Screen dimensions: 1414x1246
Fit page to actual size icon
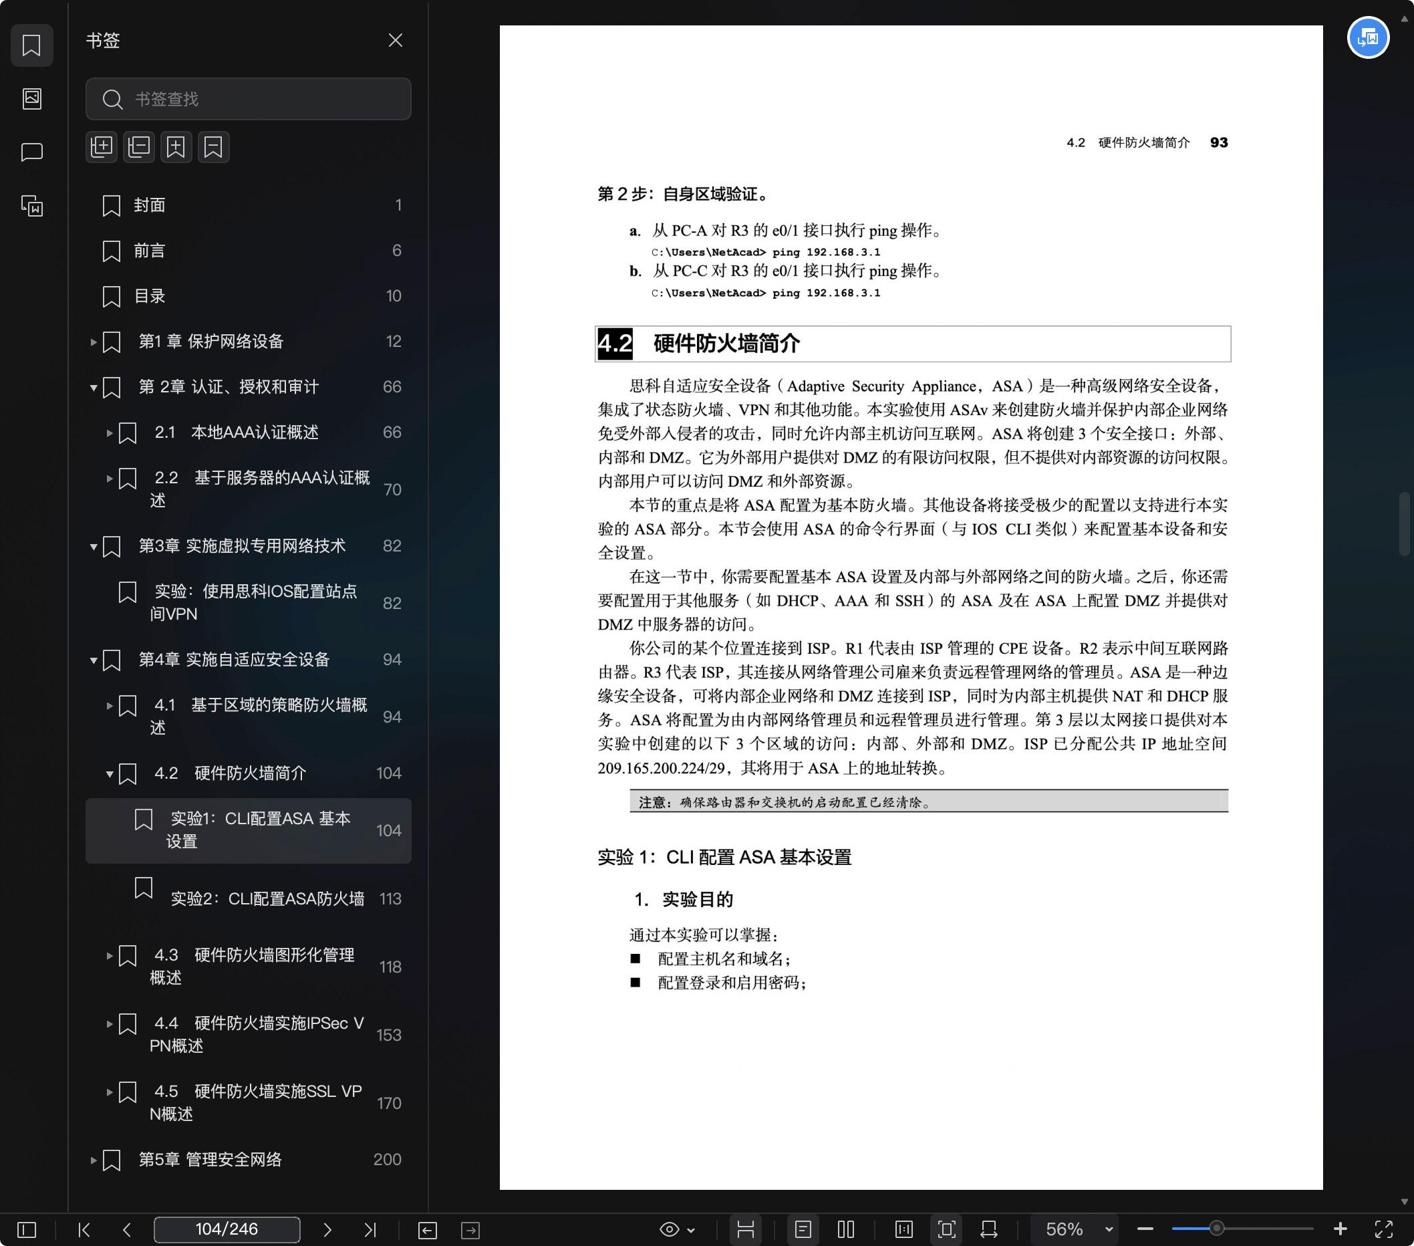(903, 1229)
